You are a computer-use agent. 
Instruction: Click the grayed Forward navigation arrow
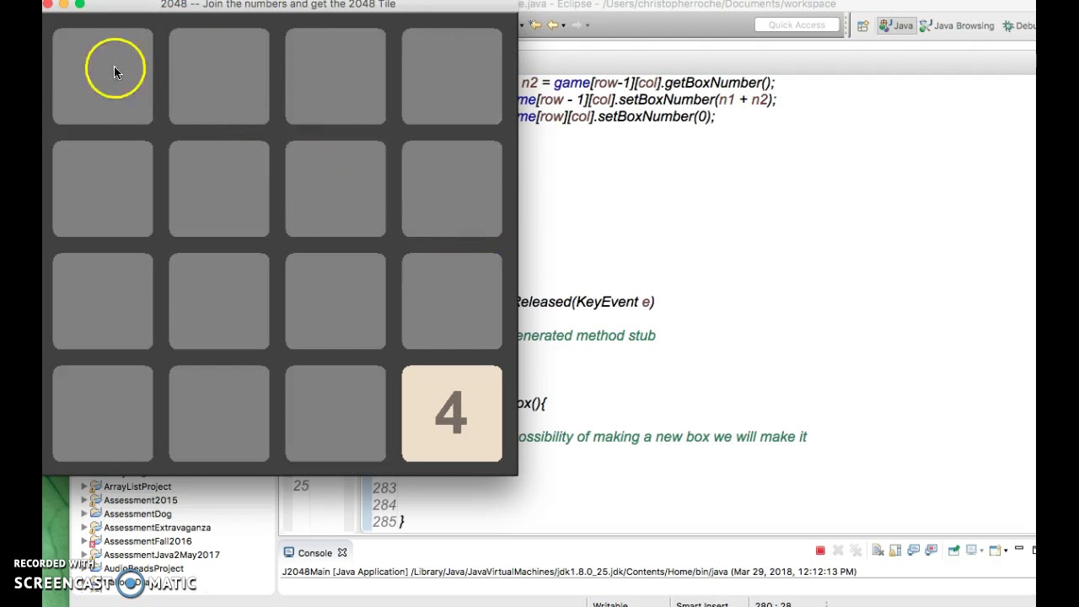(577, 25)
